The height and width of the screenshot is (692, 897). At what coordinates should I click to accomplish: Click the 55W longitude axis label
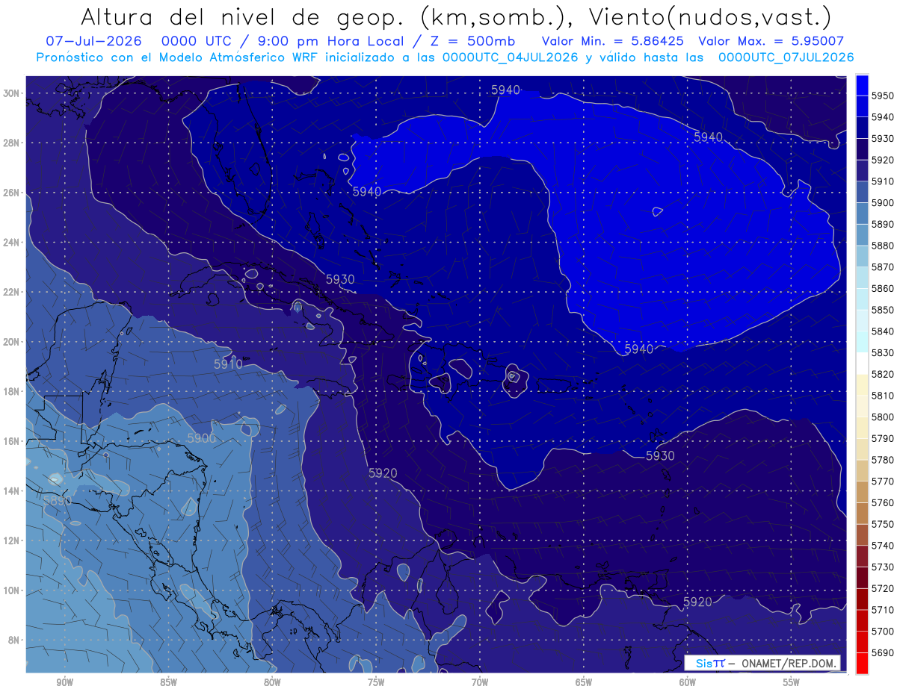click(792, 682)
